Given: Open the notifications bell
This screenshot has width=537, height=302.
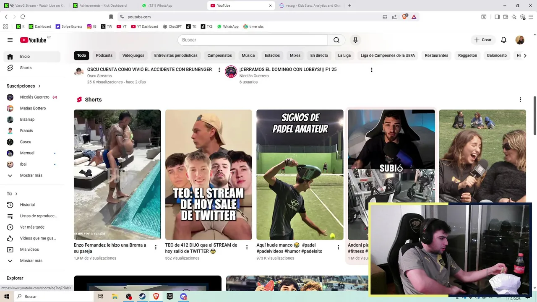Looking at the screenshot, I should pos(504,40).
